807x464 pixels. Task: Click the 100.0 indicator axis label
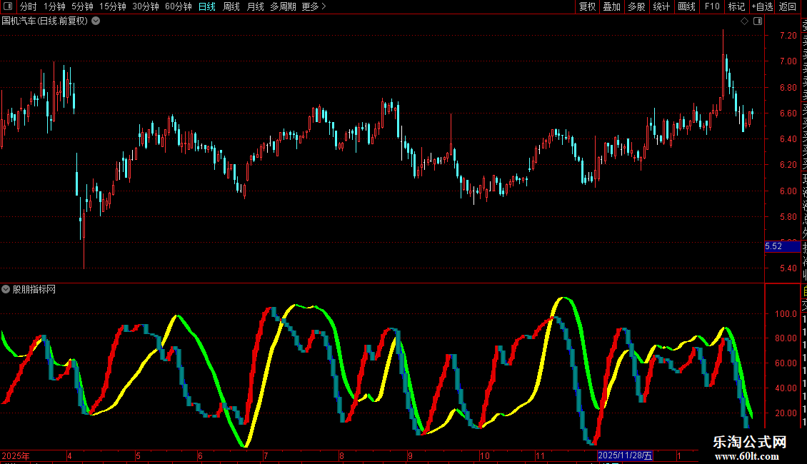pyautogui.click(x=786, y=314)
